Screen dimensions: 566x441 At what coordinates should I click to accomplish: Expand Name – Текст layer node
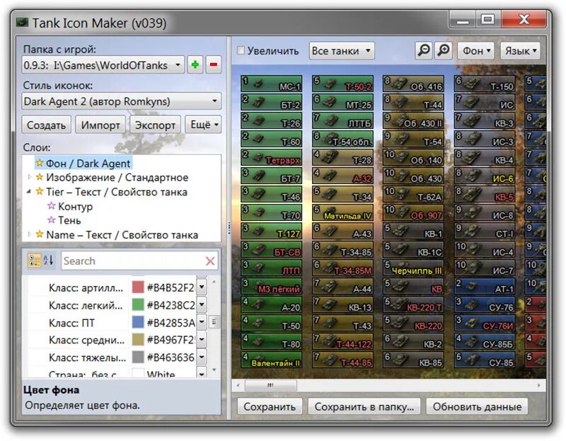[x=30, y=234]
